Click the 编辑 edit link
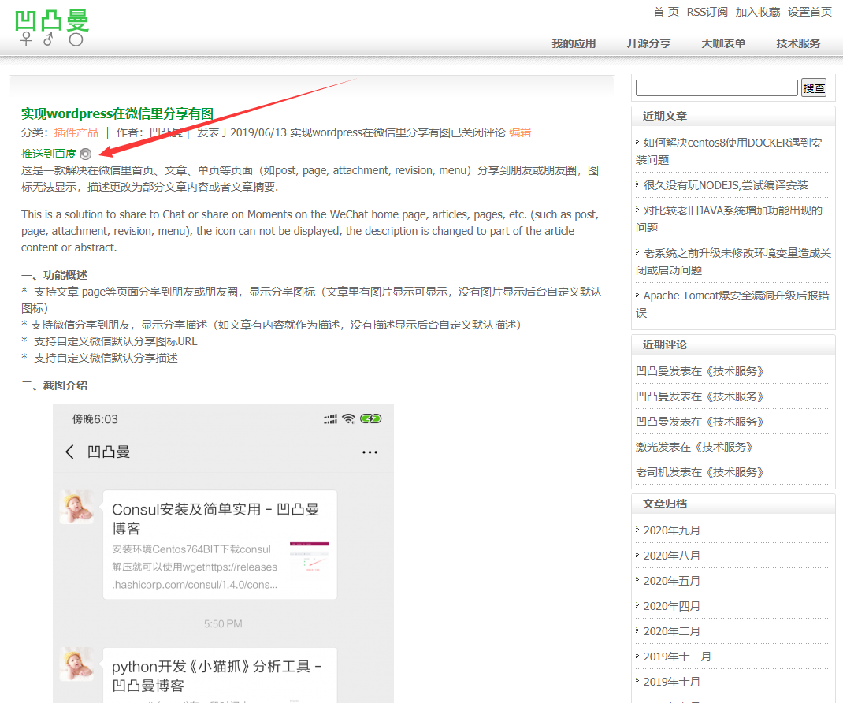Image resolution: width=843 pixels, height=703 pixels. coord(520,132)
